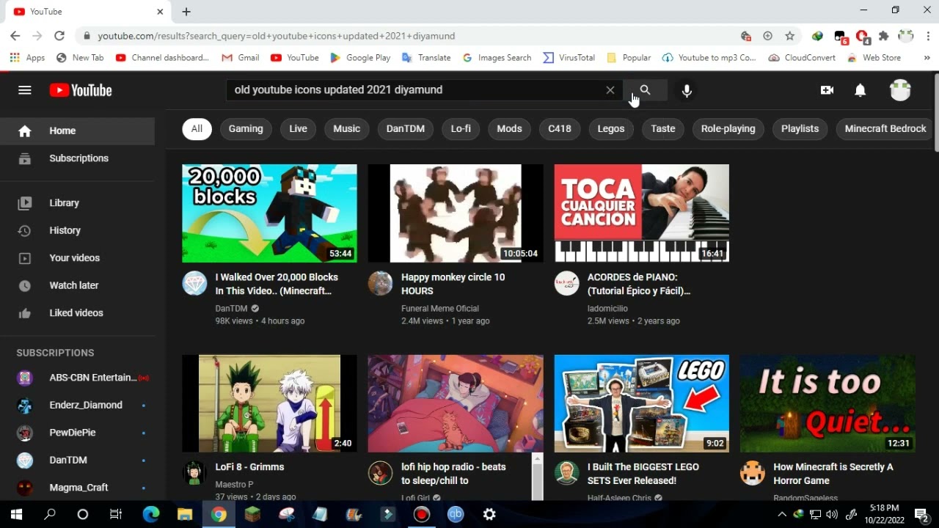
Task: Filter by Mods chip
Action: (509, 128)
